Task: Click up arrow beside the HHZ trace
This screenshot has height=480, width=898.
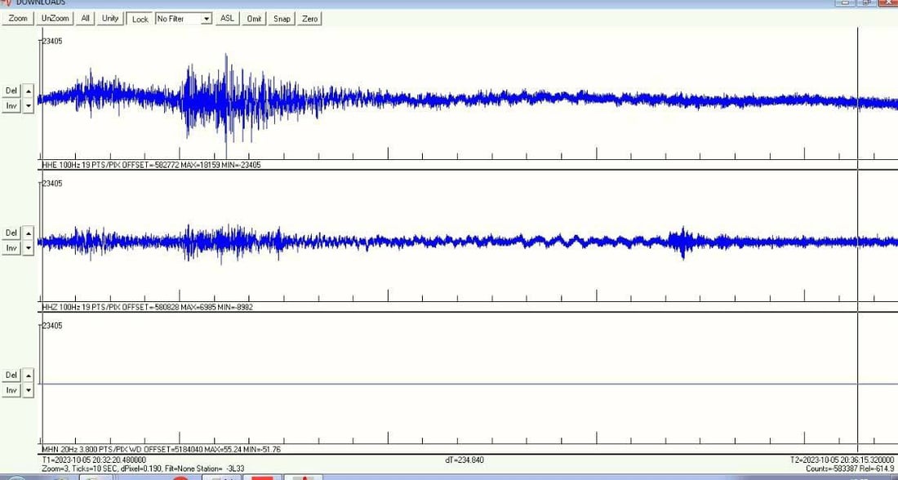Action: point(29,233)
